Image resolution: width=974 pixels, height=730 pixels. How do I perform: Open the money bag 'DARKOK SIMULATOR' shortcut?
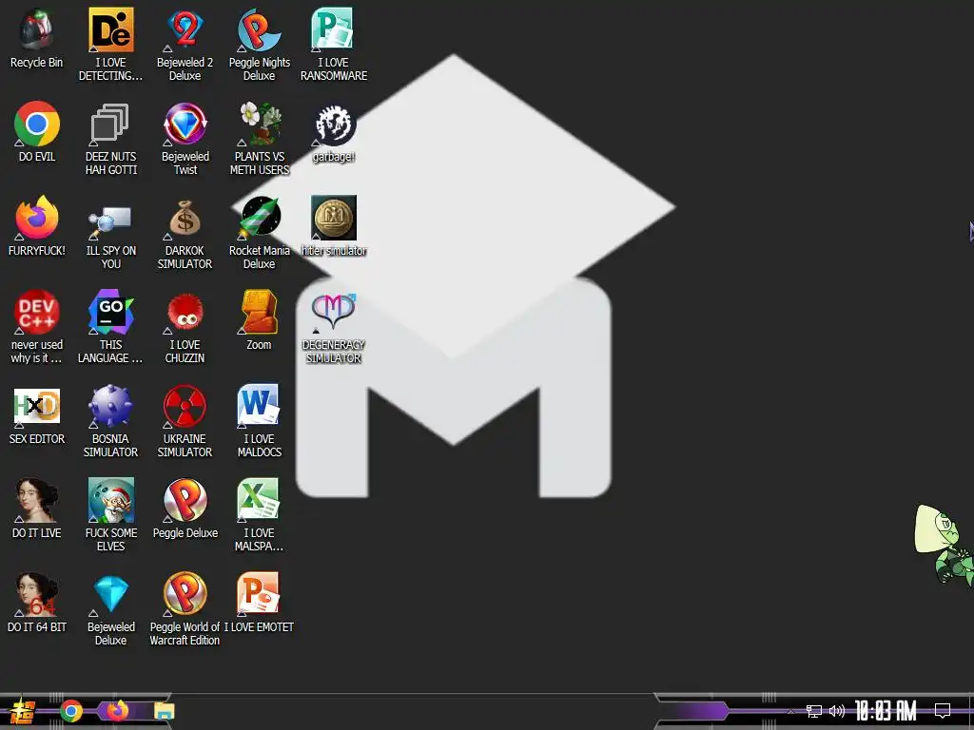pos(185,218)
